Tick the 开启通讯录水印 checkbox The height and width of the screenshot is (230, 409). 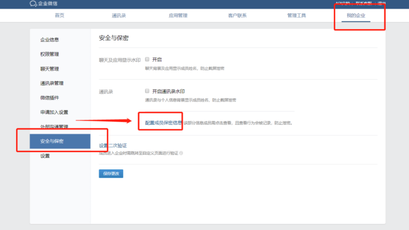(x=147, y=91)
